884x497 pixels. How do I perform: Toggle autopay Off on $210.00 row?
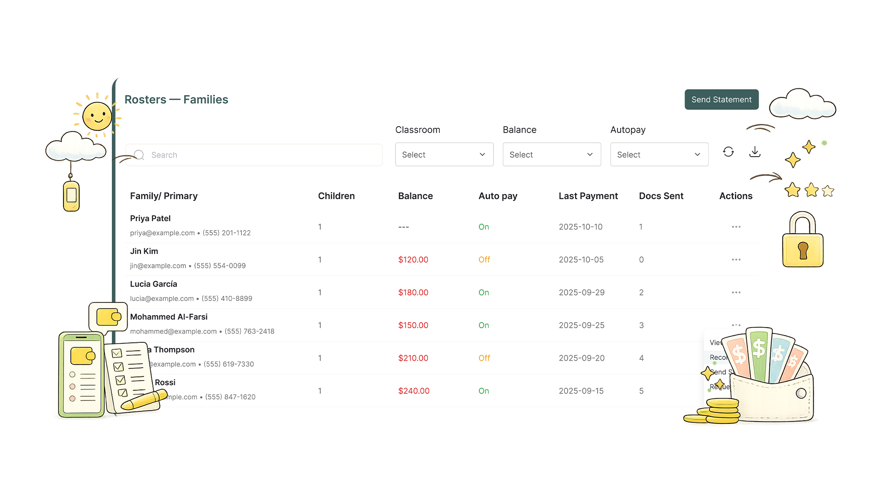coord(484,358)
